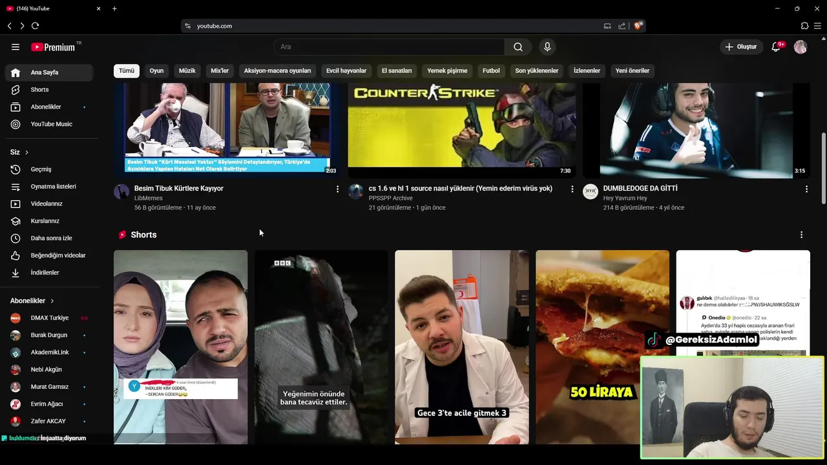
Task: Open DUMBLEDOGE DA GİTTİ thumbnail
Action: tap(696, 130)
